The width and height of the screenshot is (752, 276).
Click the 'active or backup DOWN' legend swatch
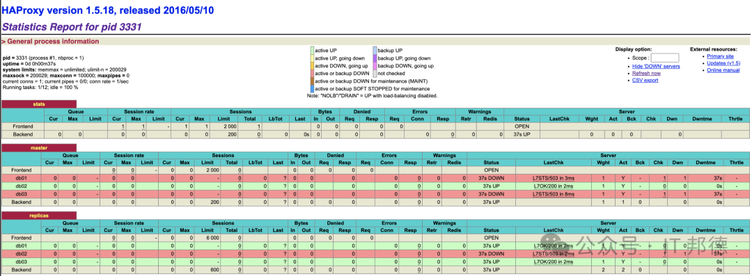pyautogui.click(x=312, y=73)
